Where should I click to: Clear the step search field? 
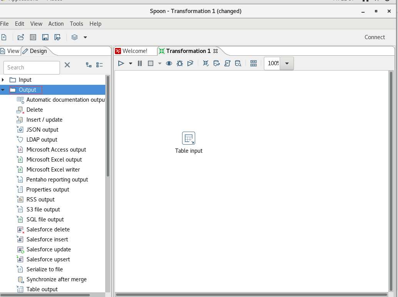(67, 65)
